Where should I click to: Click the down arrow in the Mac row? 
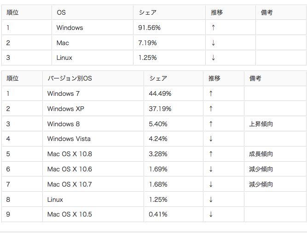pyautogui.click(x=213, y=43)
